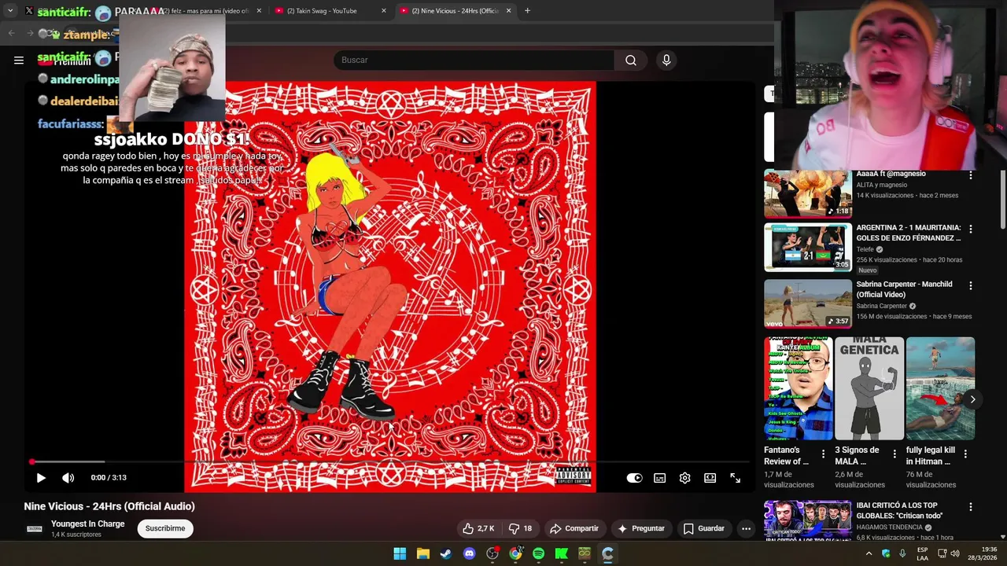The height and width of the screenshot is (566, 1007).
Task: Mute the video volume speaker icon
Action: click(x=68, y=477)
